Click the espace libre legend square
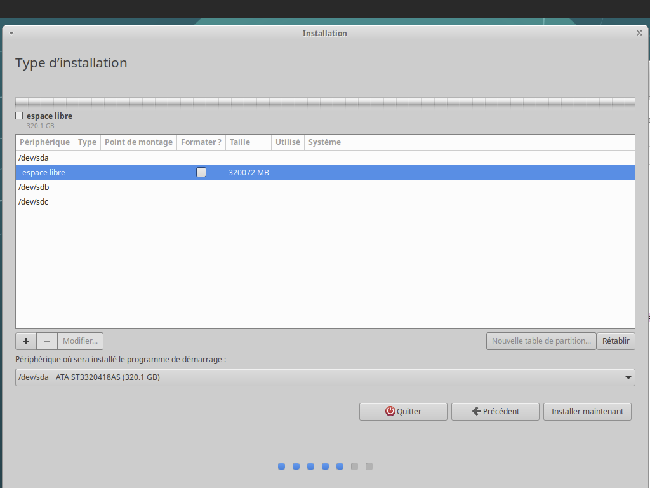Screen dimensions: 650x488 [x=19, y=116]
